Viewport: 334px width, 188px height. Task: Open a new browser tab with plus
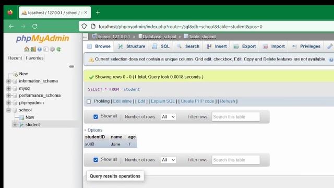98,13
